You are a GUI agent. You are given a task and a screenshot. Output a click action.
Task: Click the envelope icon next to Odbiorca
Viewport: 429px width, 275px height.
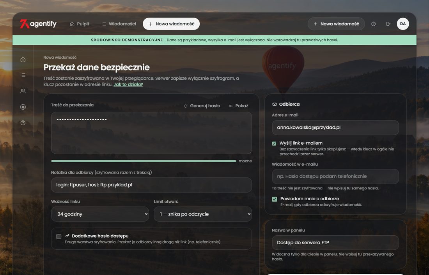(275, 104)
